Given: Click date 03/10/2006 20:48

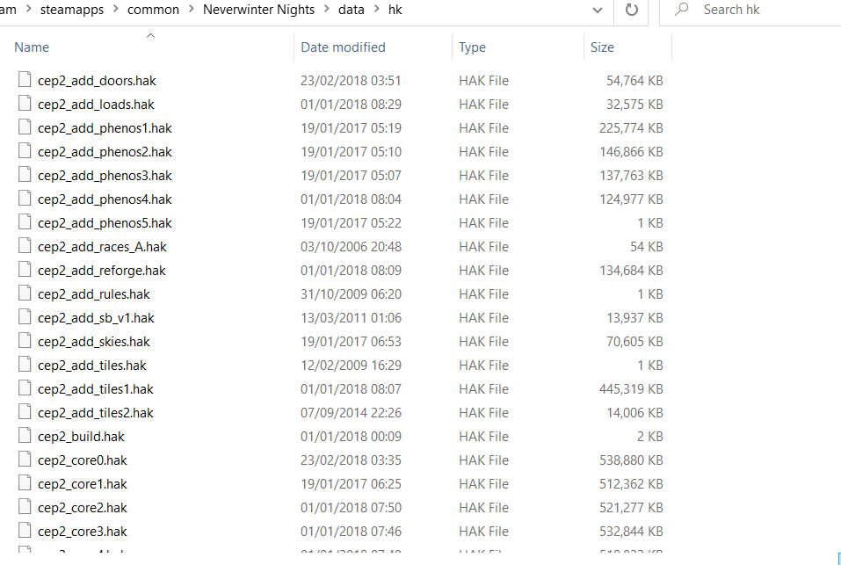Looking at the screenshot, I should coord(351,247).
